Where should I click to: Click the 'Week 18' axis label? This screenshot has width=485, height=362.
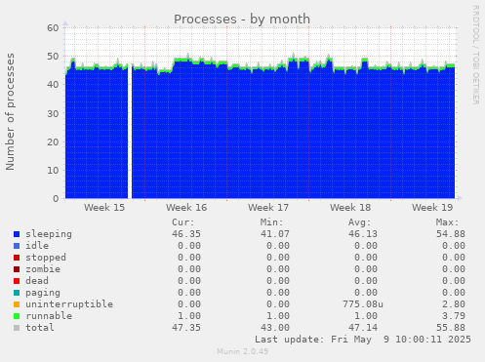[350, 208]
